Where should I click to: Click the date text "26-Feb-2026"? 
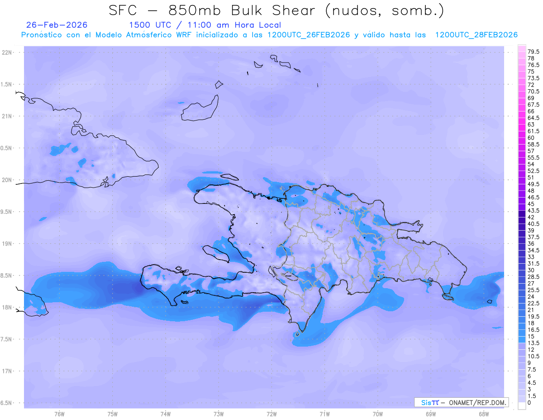click(57, 25)
